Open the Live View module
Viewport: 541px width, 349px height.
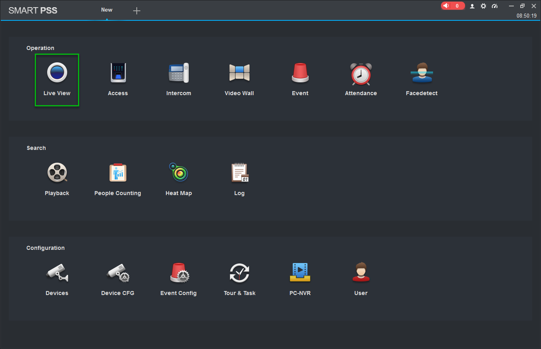coord(57,80)
